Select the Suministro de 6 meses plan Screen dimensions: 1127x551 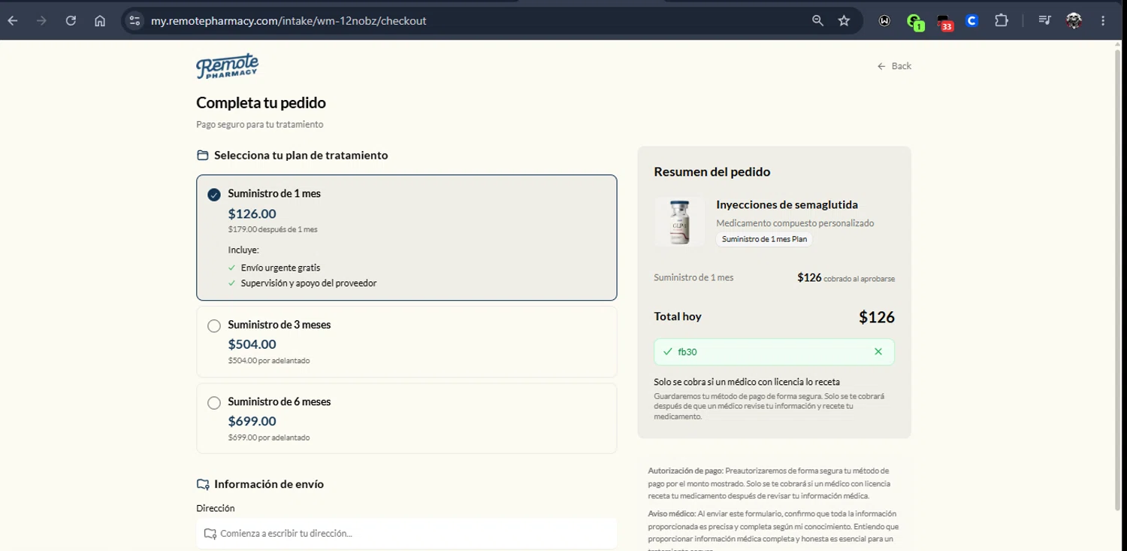(x=406, y=419)
